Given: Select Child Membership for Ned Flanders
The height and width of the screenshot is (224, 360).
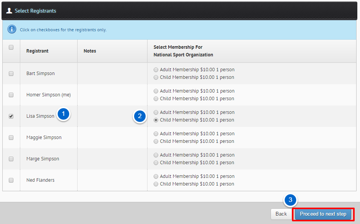Looking at the screenshot, I should (x=156, y=184).
